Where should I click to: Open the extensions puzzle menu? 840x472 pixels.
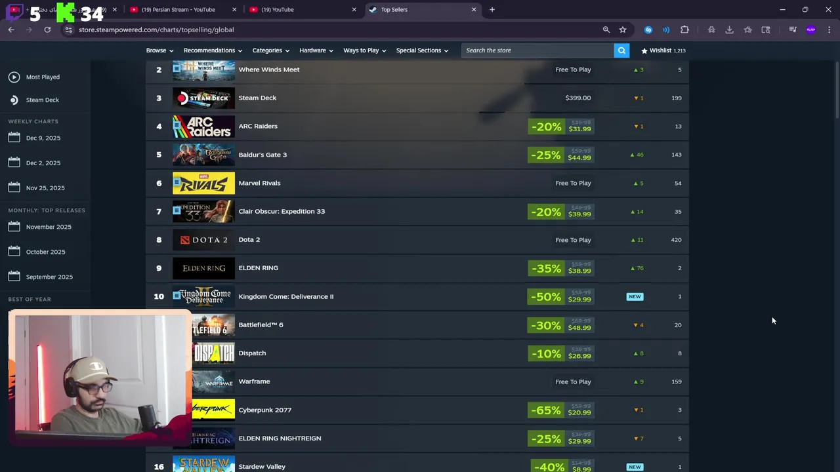point(684,29)
